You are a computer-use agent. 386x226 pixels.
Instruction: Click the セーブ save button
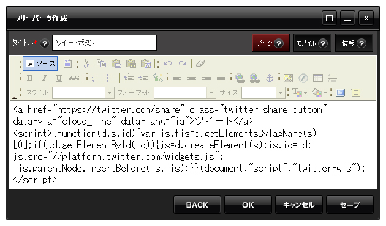pyautogui.click(x=350, y=205)
